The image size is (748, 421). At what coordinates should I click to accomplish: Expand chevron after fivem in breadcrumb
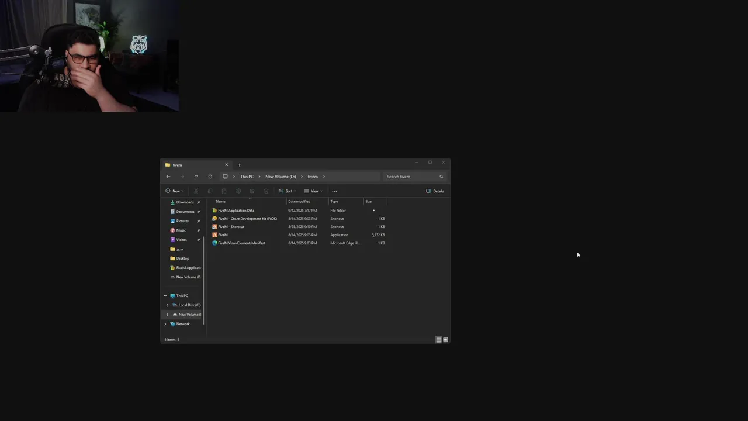tap(324, 177)
